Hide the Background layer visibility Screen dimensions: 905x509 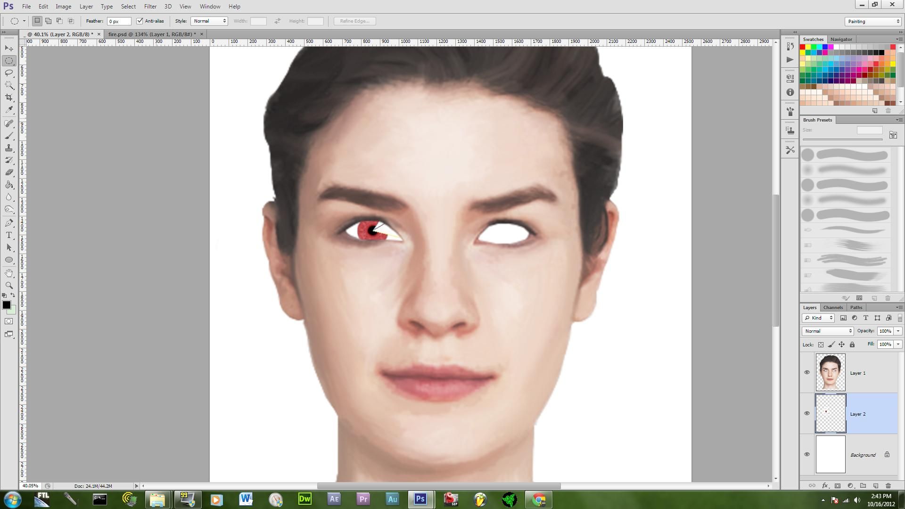806,454
